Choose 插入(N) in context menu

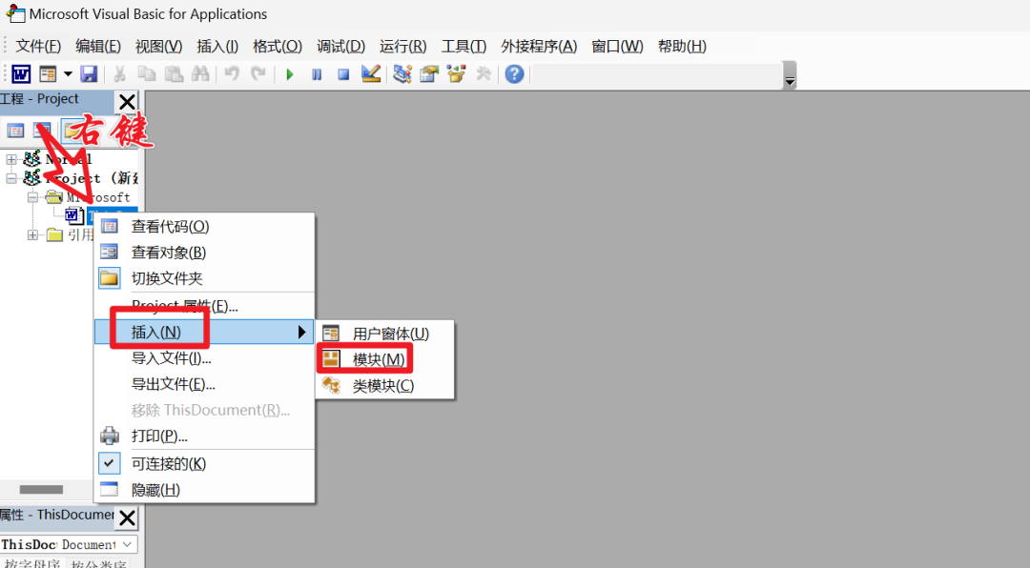point(204,333)
